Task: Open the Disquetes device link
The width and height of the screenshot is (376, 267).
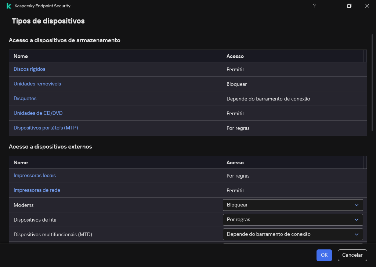Action: click(25, 98)
